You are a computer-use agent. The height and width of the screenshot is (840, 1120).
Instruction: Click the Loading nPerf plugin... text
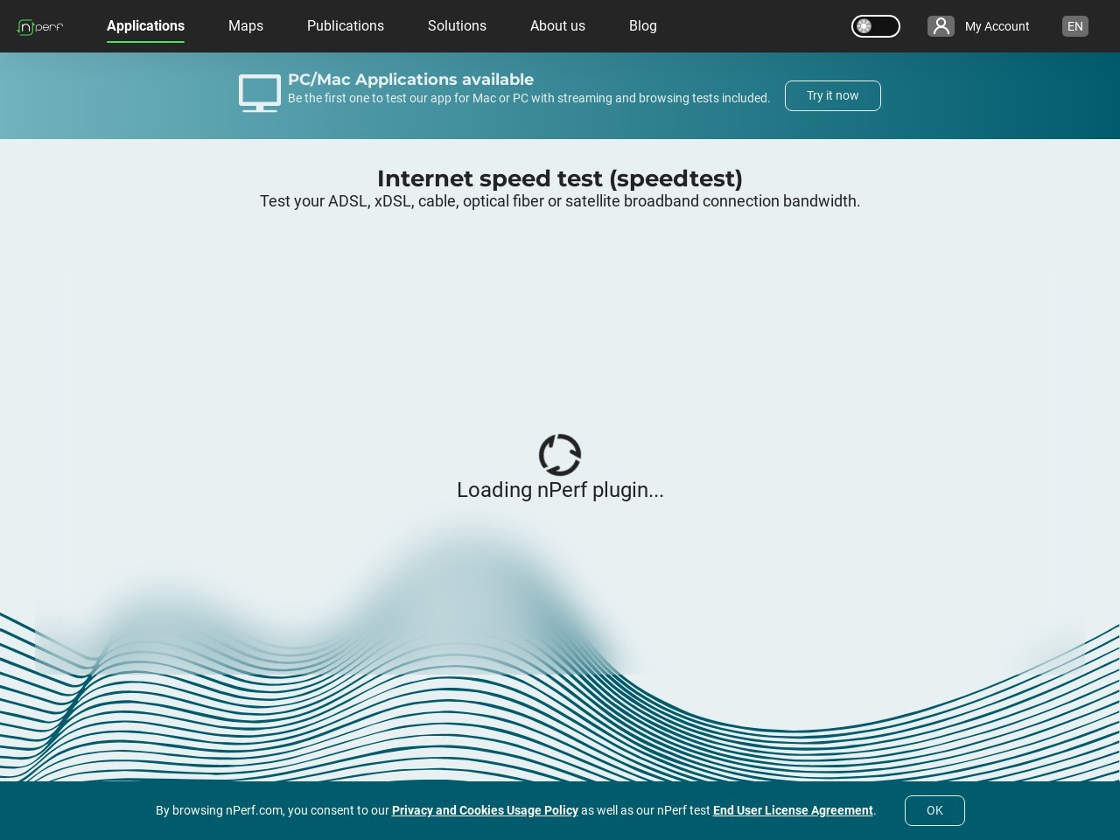click(x=560, y=490)
